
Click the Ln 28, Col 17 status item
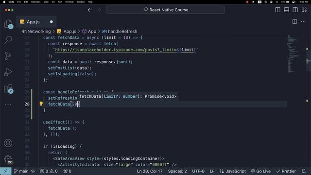click(x=150, y=171)
